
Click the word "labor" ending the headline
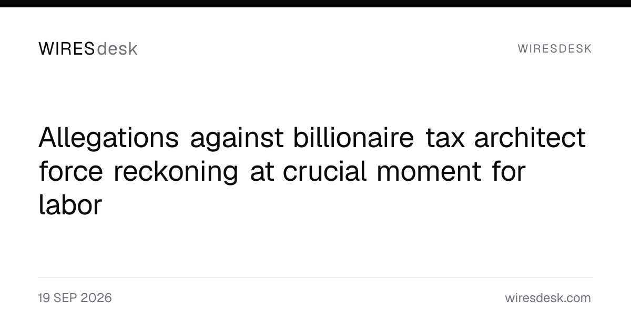(69, 205)
